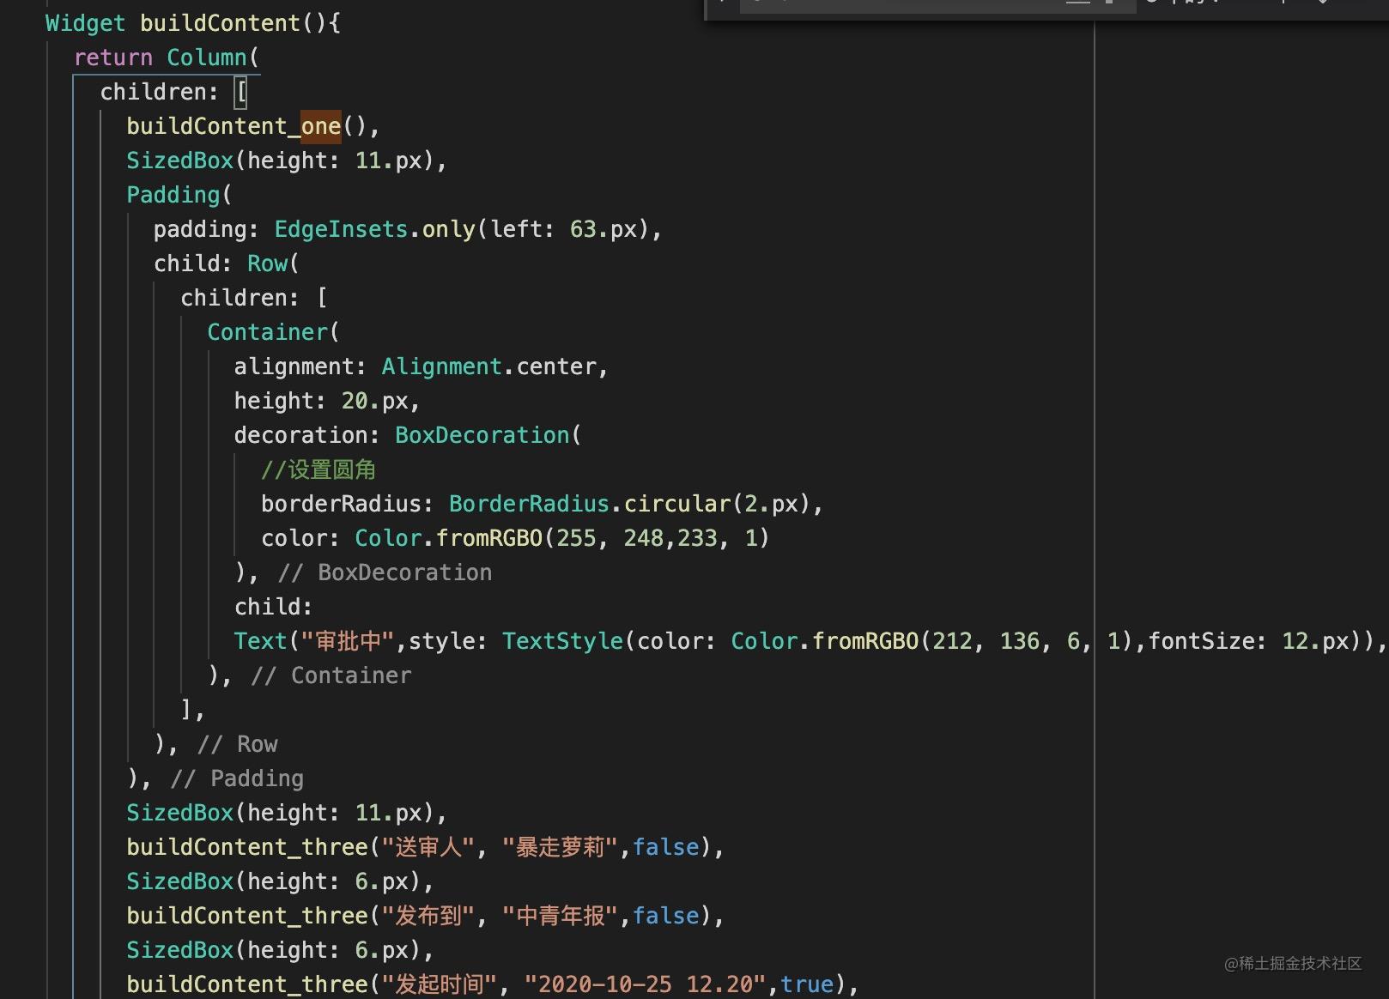The image size is (1389, 999).
Task: Click the "中青年报" string
Action: pyautogui.click(x=560, y=916)
